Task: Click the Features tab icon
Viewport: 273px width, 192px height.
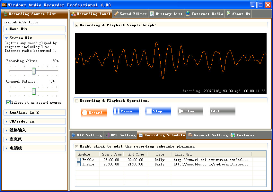Action: point(233,135)
